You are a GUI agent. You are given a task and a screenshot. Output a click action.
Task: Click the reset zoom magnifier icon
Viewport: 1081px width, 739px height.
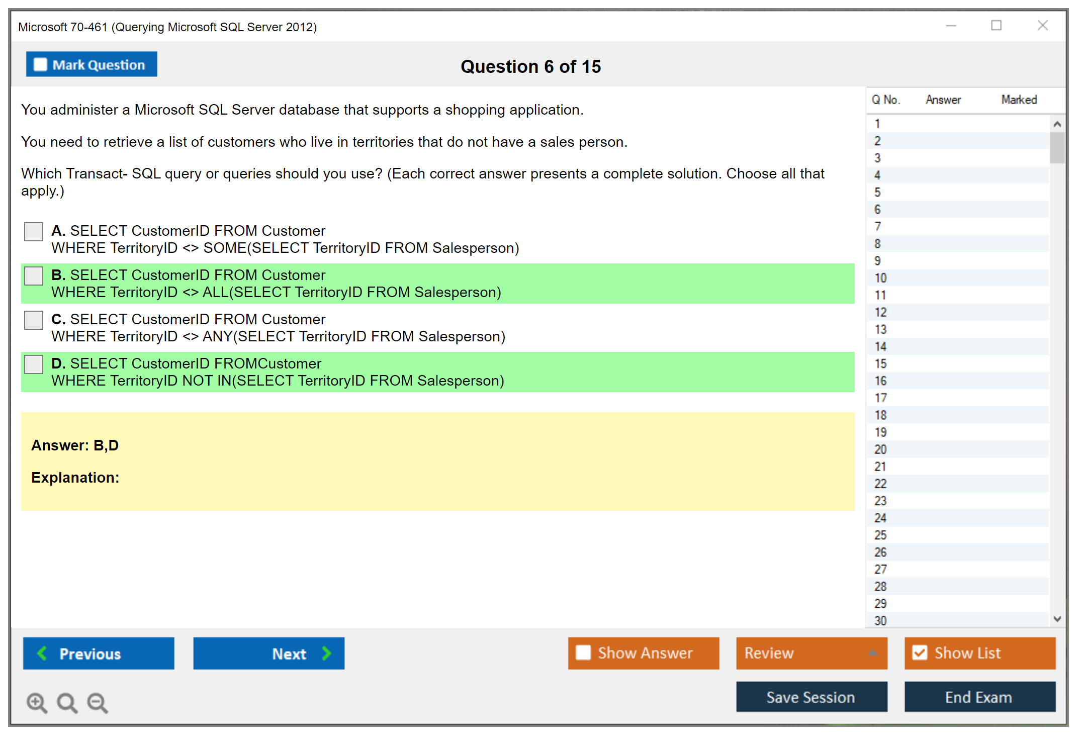pos(67,702)
